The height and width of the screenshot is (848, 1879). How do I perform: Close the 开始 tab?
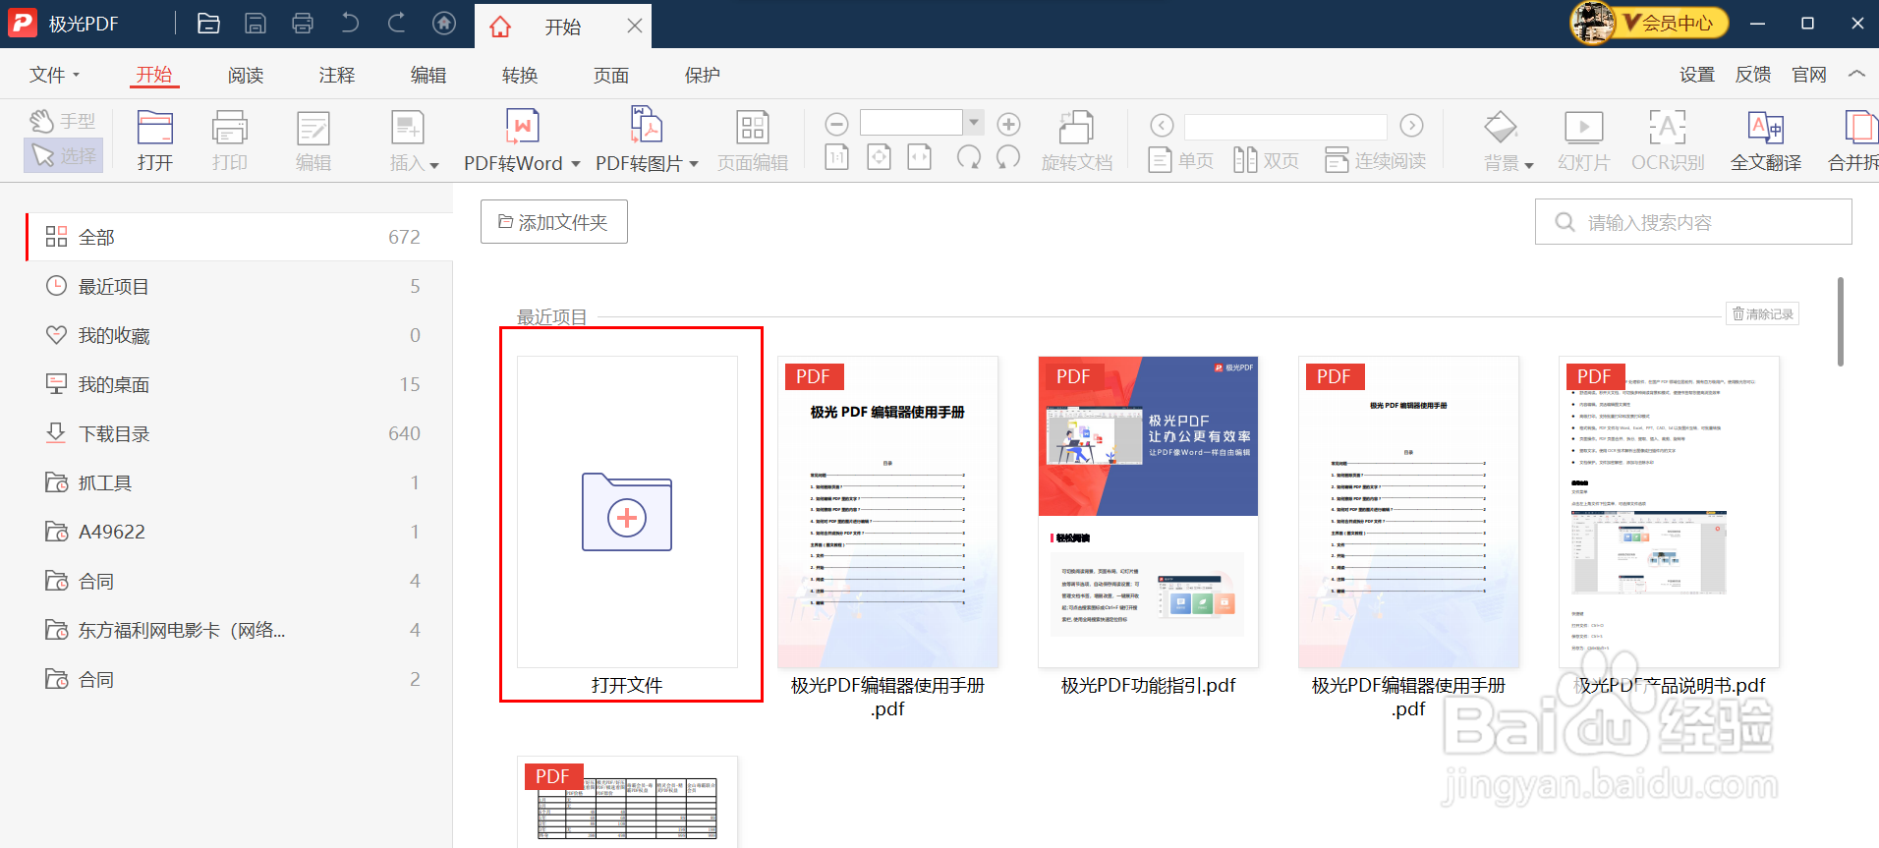tap(635, 26)
